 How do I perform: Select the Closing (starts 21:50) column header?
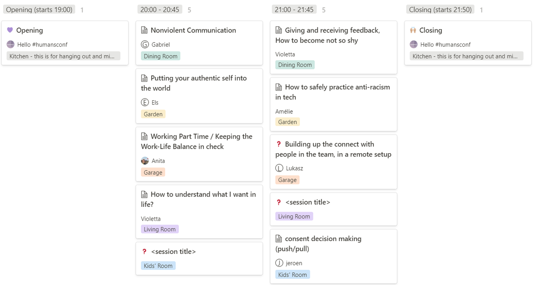440,9
